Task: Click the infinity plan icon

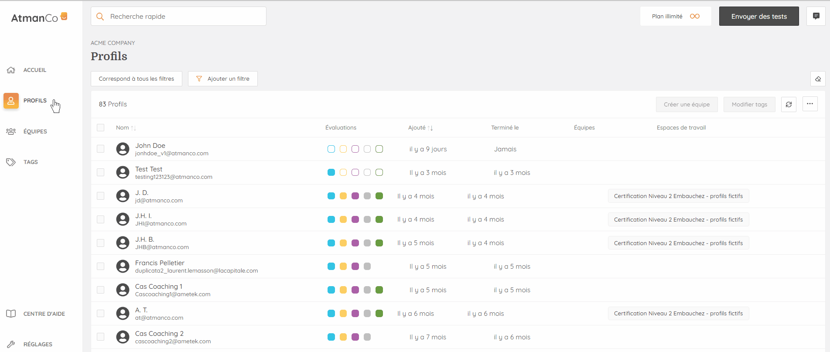Action: pyautogui.click(x=695, y=16)
